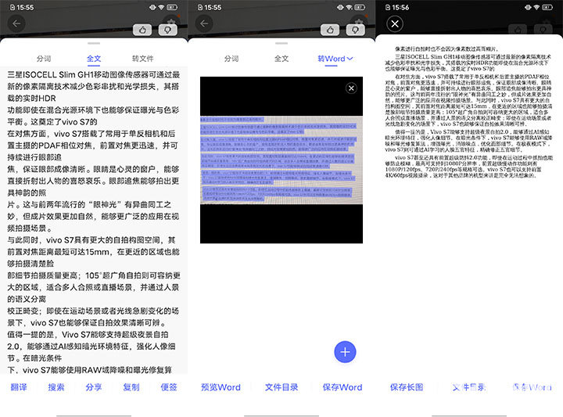Tap 翻译 to translate text
The width and height of the screenshot is (563, 417).
[x=19, y=387]
